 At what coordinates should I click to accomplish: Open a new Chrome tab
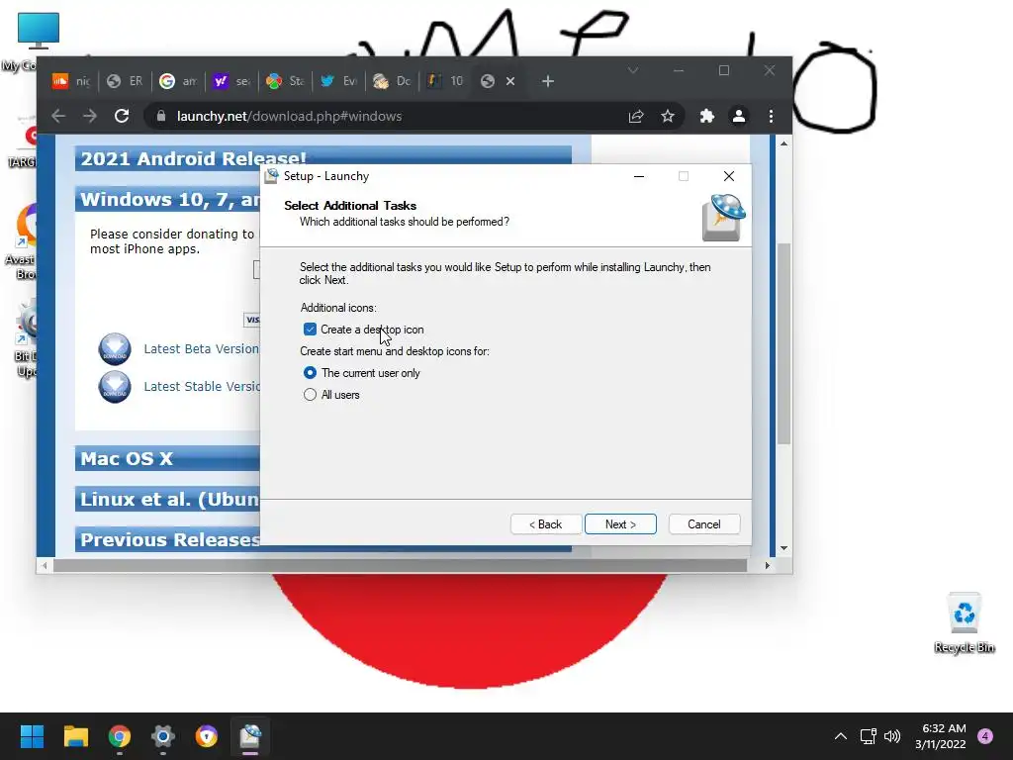tap(548, 81)
